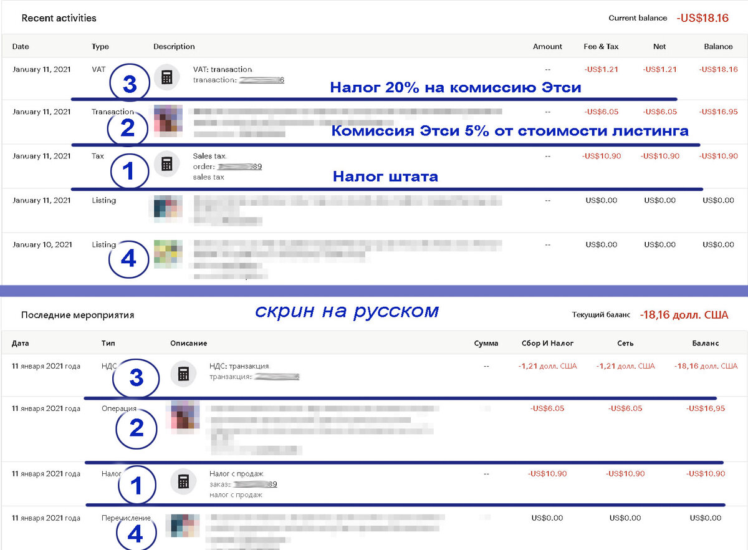The height and width of the screenshot is (550, 748).
Task: Click English Sales tax description title
Action: point(209,156)
